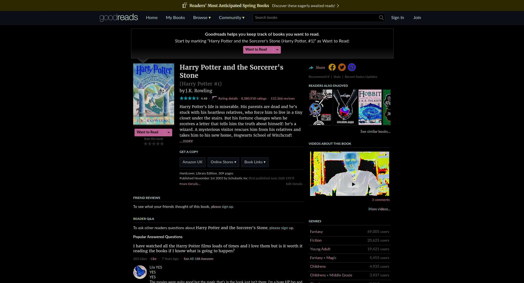Open the Community dropdown menu
This screenshot has height=283, width=524.
[232, 18]
